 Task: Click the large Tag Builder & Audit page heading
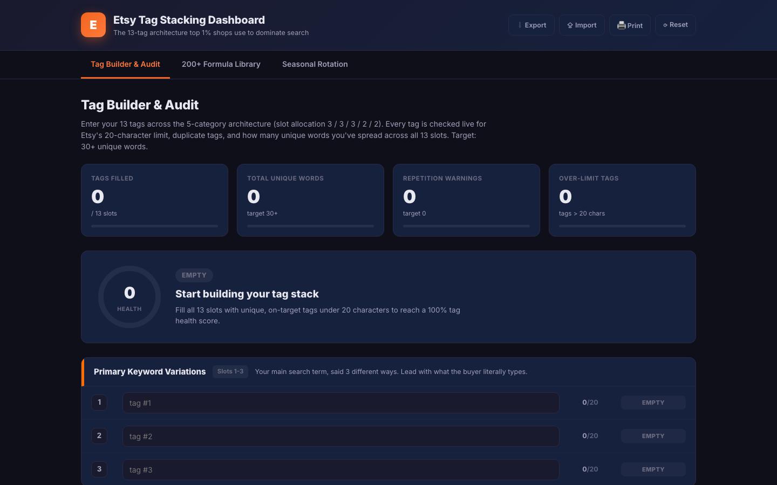tap(140, 105)
